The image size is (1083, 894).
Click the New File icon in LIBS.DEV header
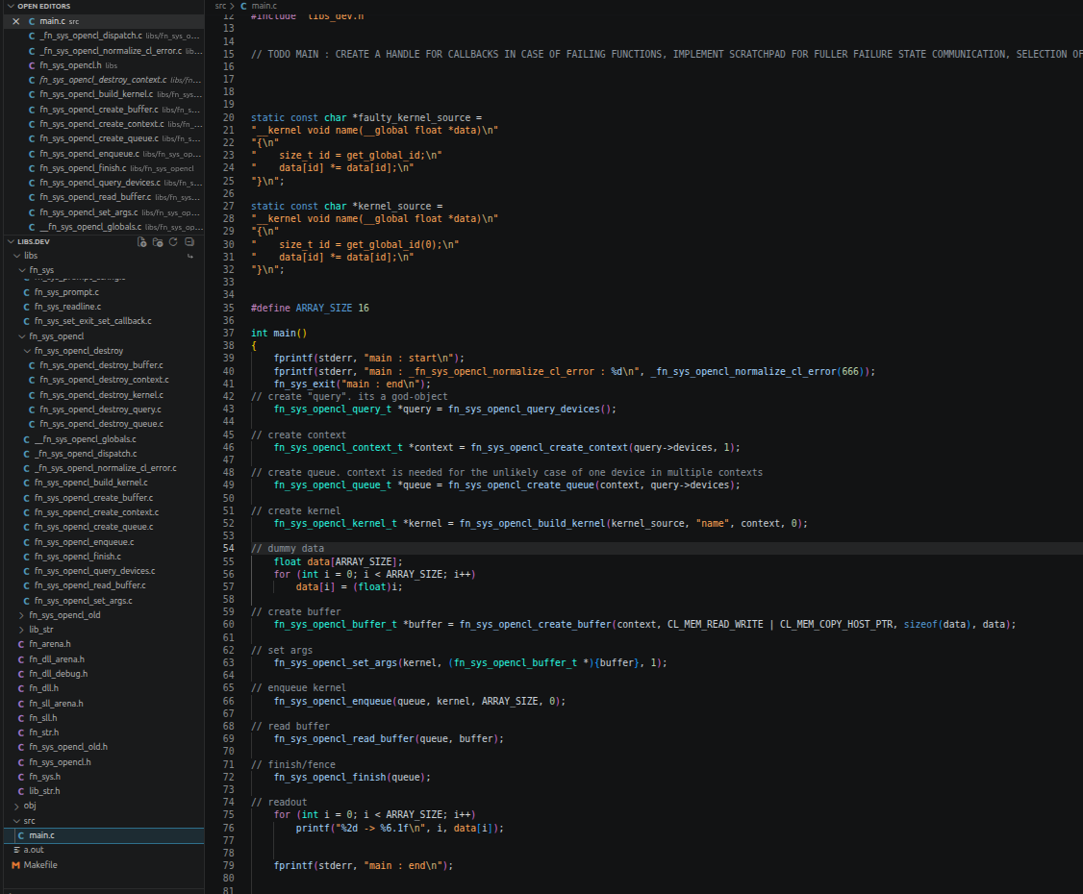coord(141,241)
